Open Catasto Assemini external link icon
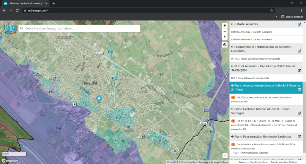 coord(299,24)
